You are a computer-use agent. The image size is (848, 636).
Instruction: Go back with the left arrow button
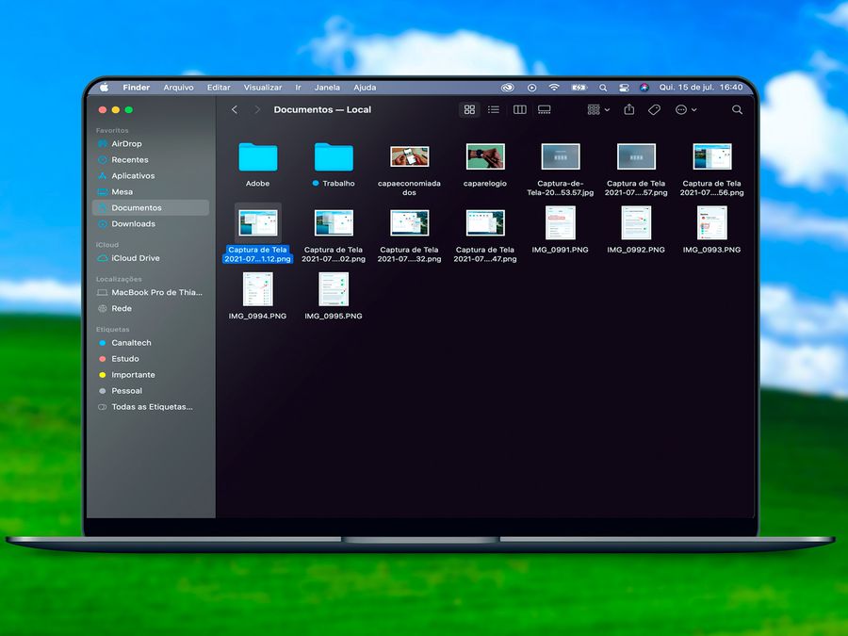pyautogui.click(x=235, y=110)
